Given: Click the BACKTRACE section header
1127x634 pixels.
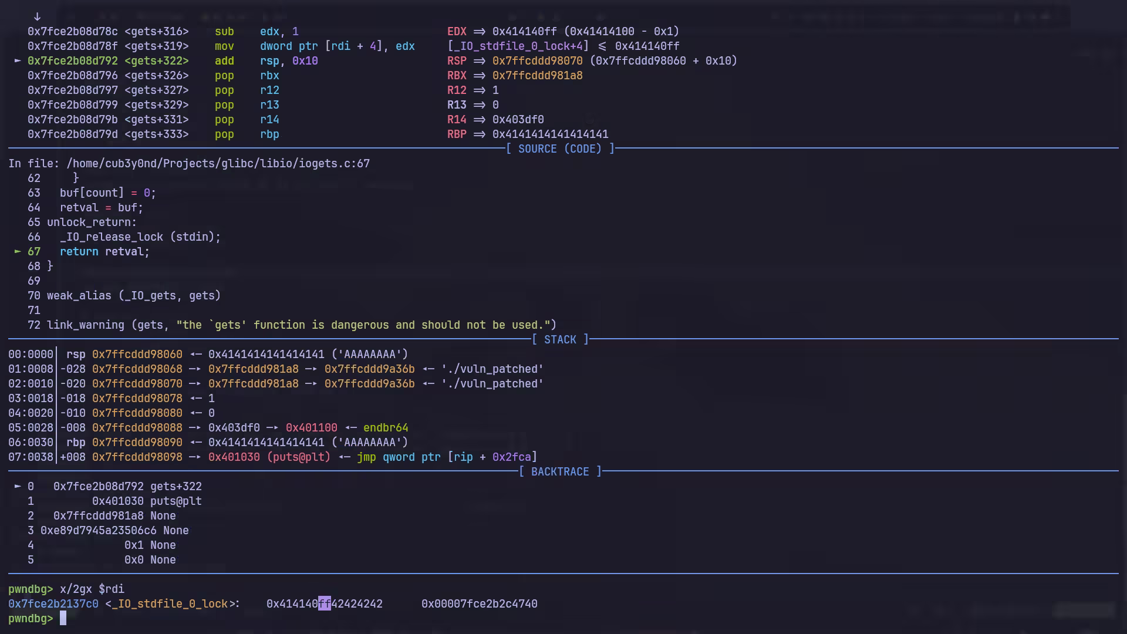Looking at the screenshot, I should coord(559,471).
